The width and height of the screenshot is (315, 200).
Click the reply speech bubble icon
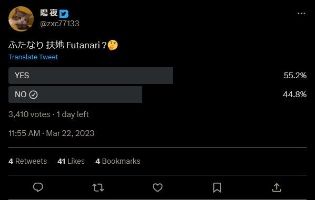[38, 187]
